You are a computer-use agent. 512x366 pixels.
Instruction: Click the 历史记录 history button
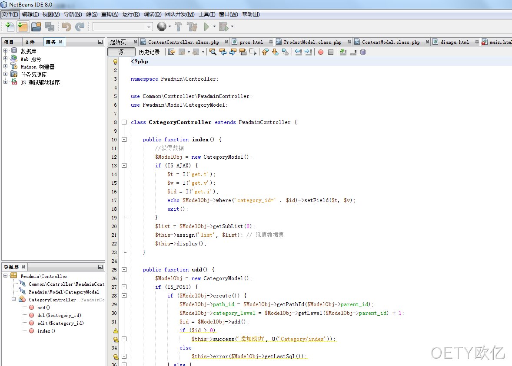[149, 52]
